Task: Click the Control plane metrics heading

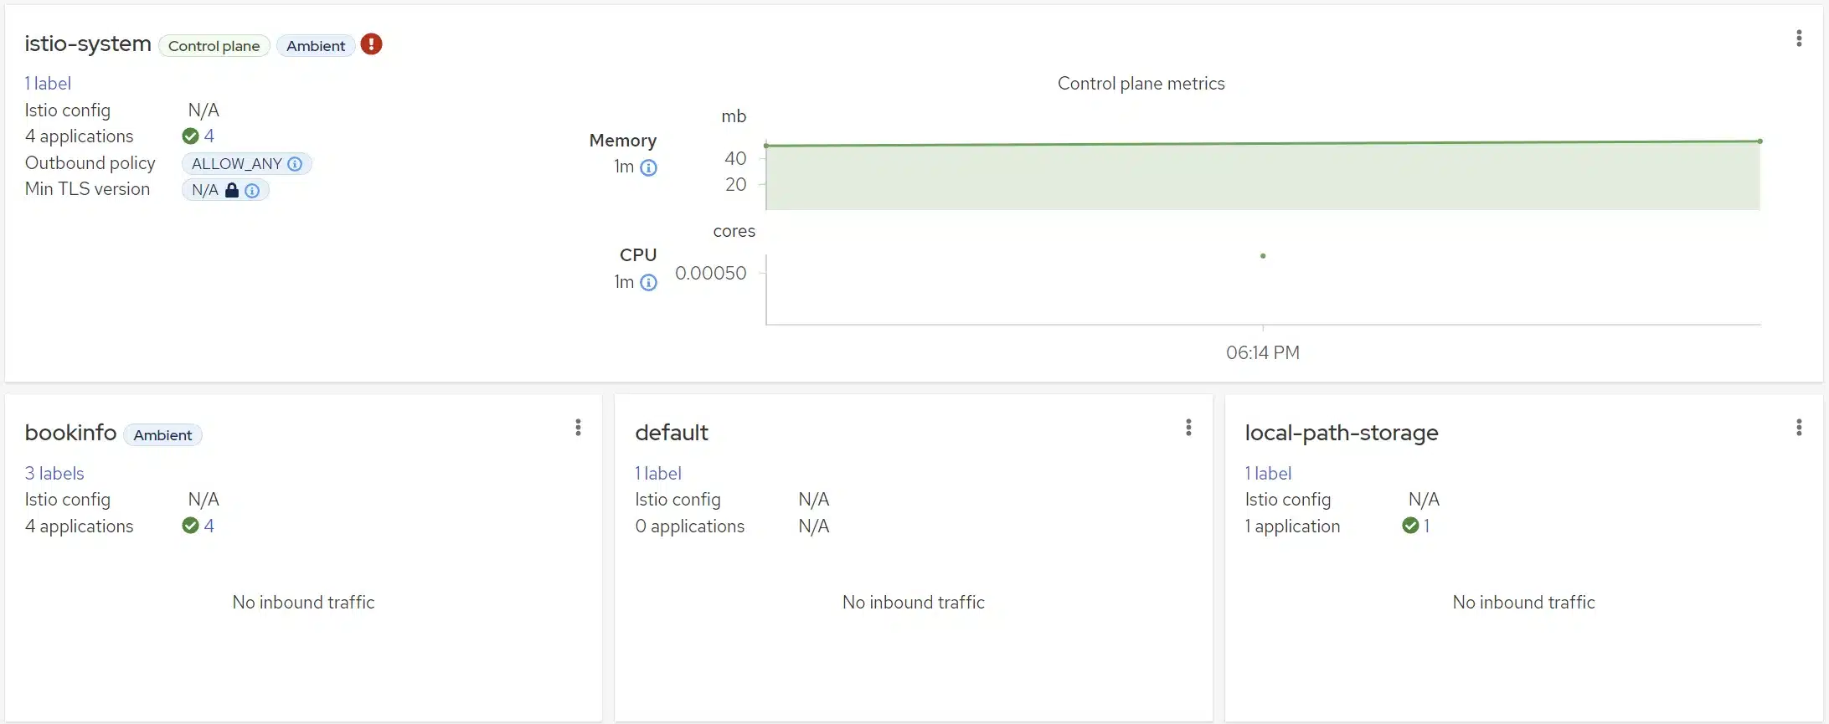Action: 1141,84
